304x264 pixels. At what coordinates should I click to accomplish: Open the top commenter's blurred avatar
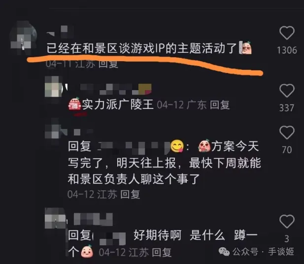23,38
